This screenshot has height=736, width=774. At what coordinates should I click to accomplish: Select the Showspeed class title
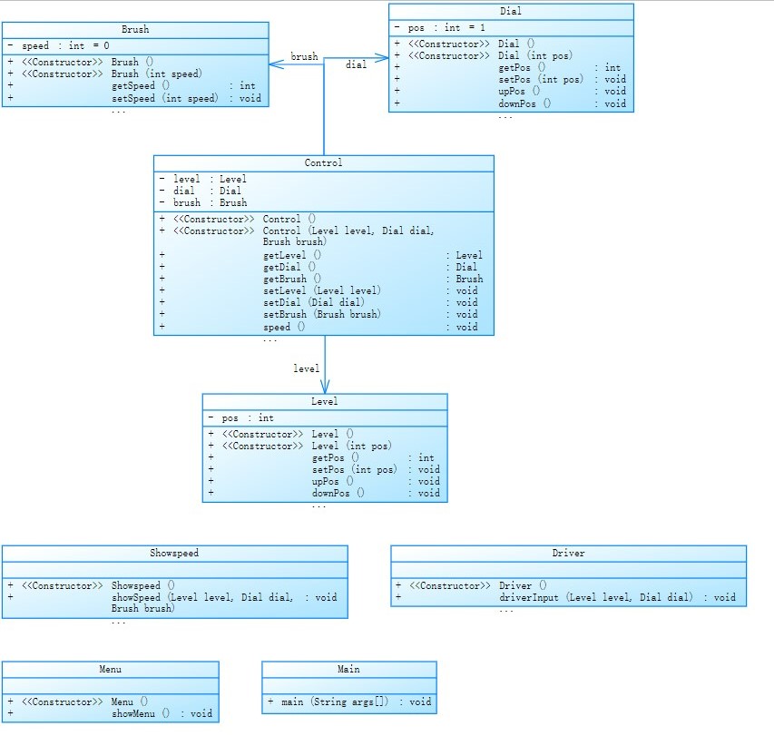[x=174, y=553]
